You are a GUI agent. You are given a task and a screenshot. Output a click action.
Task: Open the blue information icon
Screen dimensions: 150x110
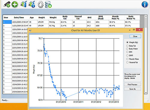[x=145, y=4]
